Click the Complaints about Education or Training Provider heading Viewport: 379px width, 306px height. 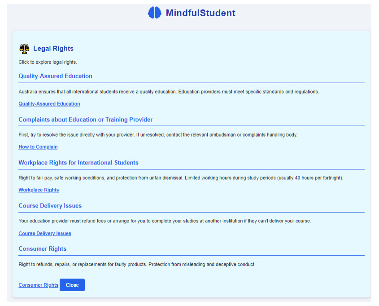85,120
